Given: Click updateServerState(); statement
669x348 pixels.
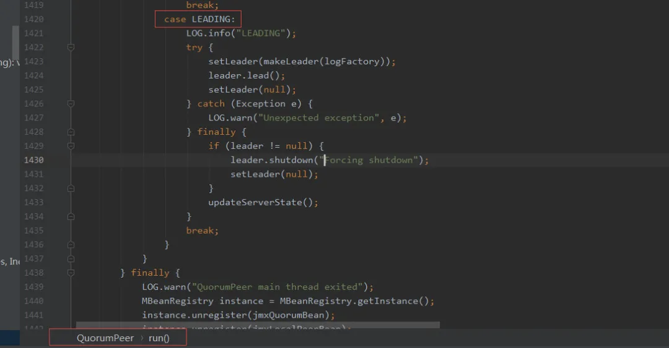Looking at the screenshot, I should 263,202.
